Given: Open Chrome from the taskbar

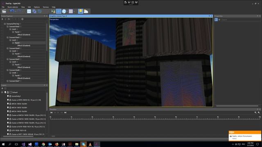Looking at the screenshot, I should coord(43,144).
